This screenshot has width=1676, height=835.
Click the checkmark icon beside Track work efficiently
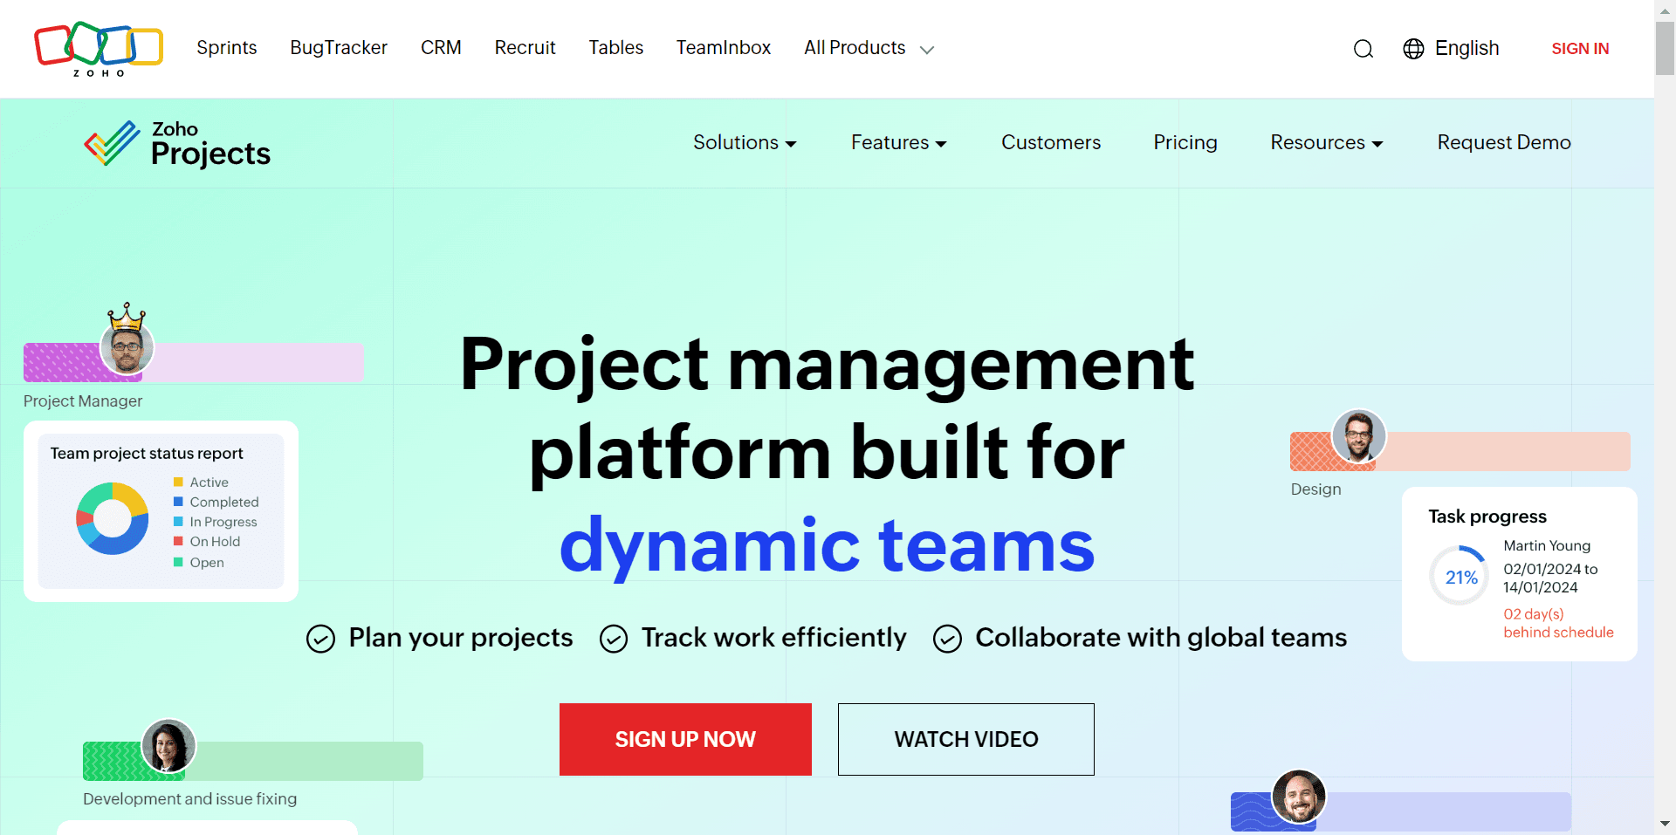[x=614, y=638]
